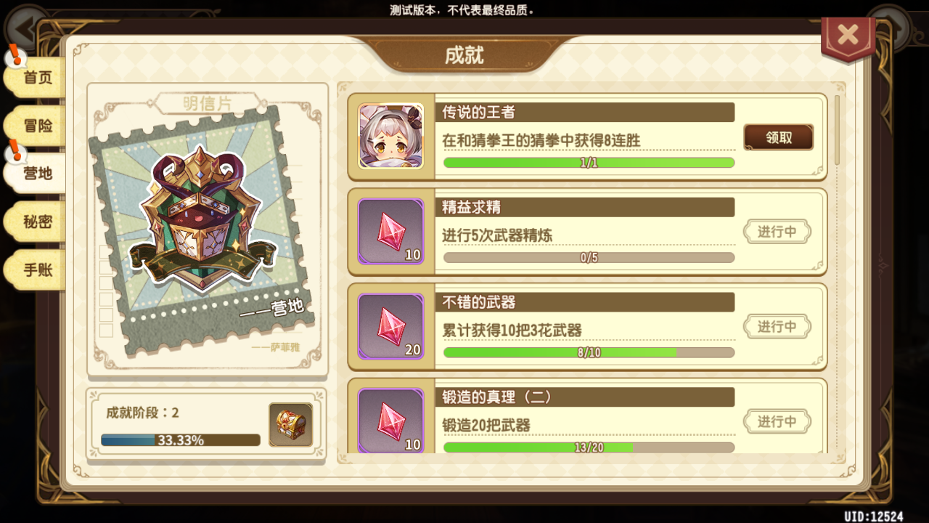This screenshot has height=523, width=929.
Task: Open the 手账 tab
Action: pyautogui.click(x=35, y=269)
